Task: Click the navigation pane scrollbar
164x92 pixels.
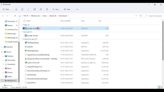Action: click(x=19, y=62)
